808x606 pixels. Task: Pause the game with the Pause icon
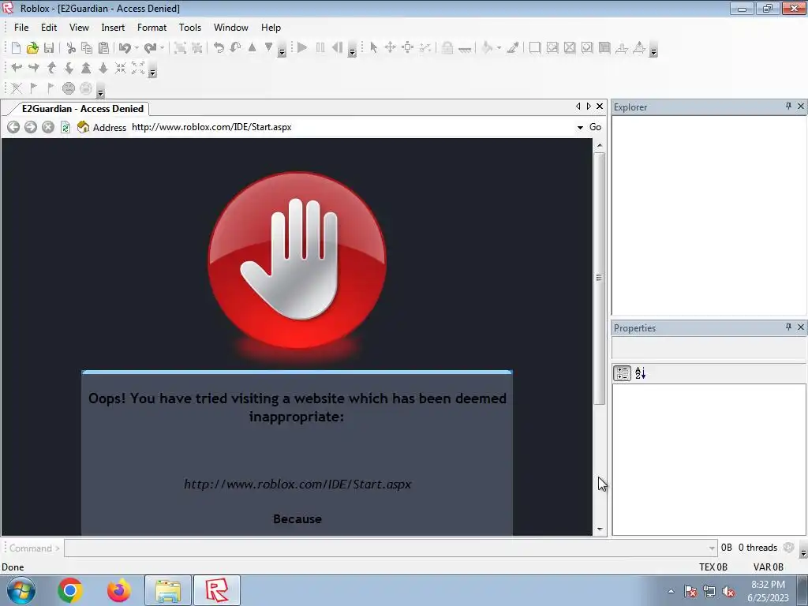tap(320, 48)
